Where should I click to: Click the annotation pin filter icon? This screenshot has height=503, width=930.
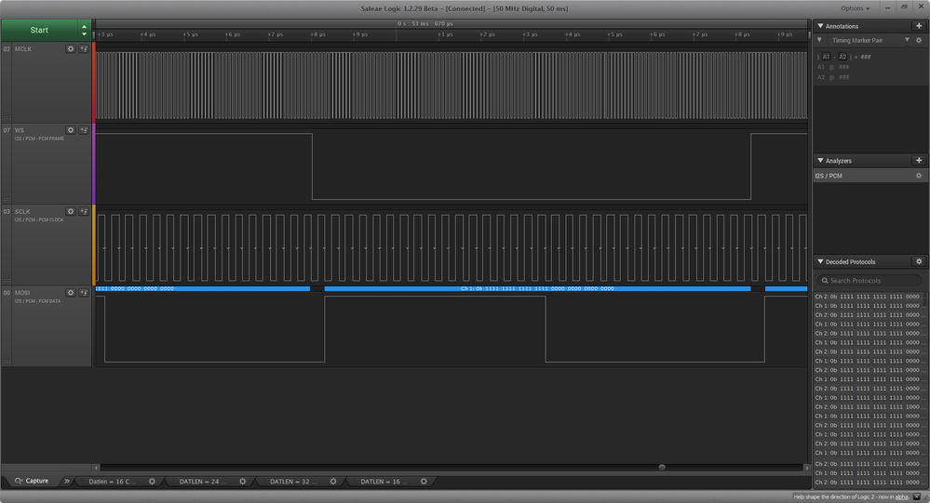coord(819,40)
